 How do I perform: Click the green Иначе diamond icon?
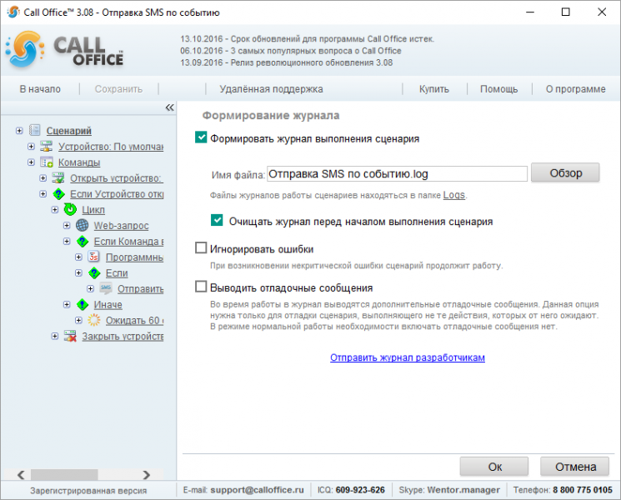(x=82, y=304)
